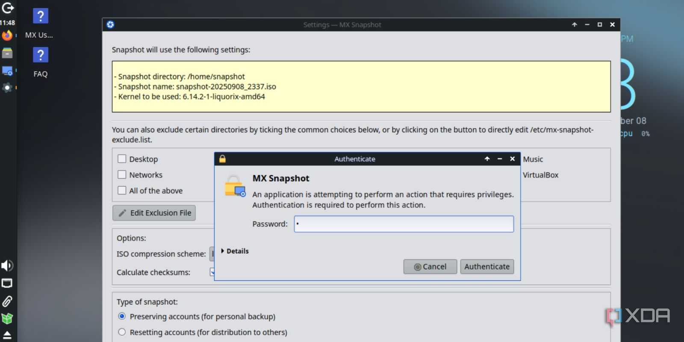Screen dimensions: 684x342
Task: Open the volume control in the panel
Action: pos(7,265)
